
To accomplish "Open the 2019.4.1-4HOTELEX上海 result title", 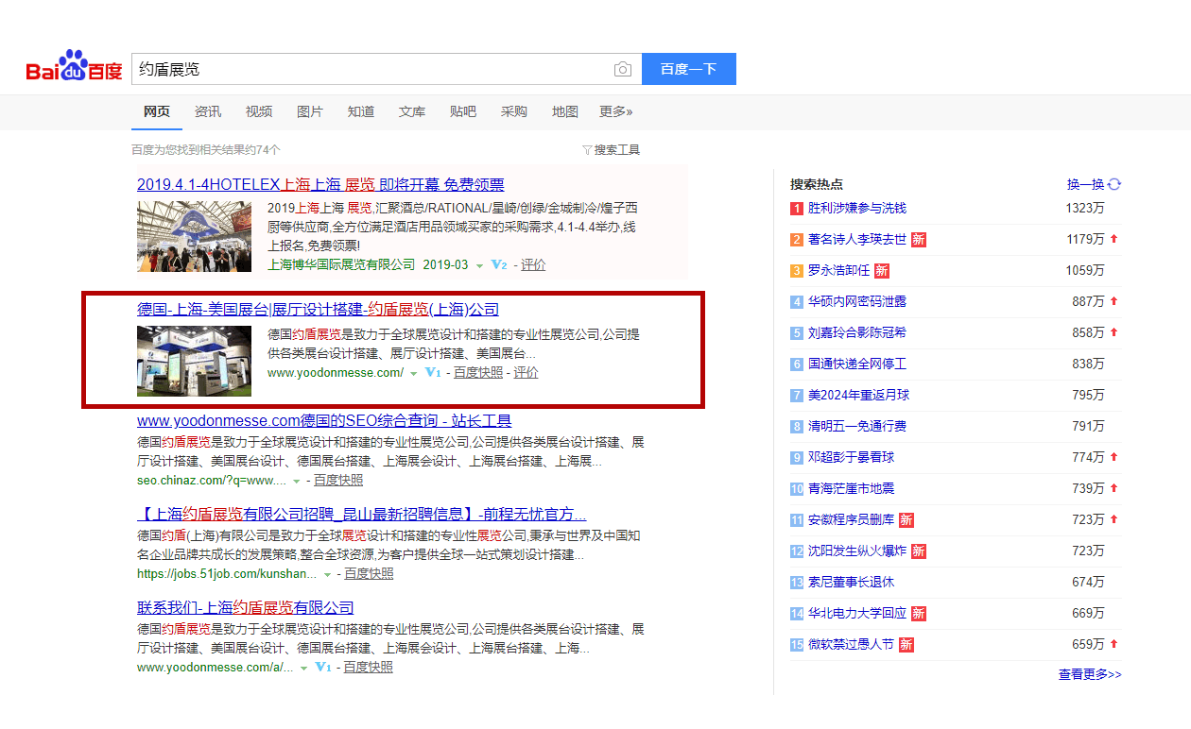I will [320, 184].
